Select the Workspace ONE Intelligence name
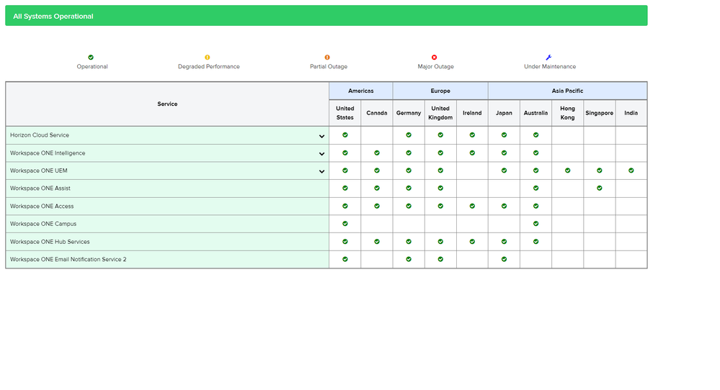This screenshot has width=720, height=390. coord(48,153)
